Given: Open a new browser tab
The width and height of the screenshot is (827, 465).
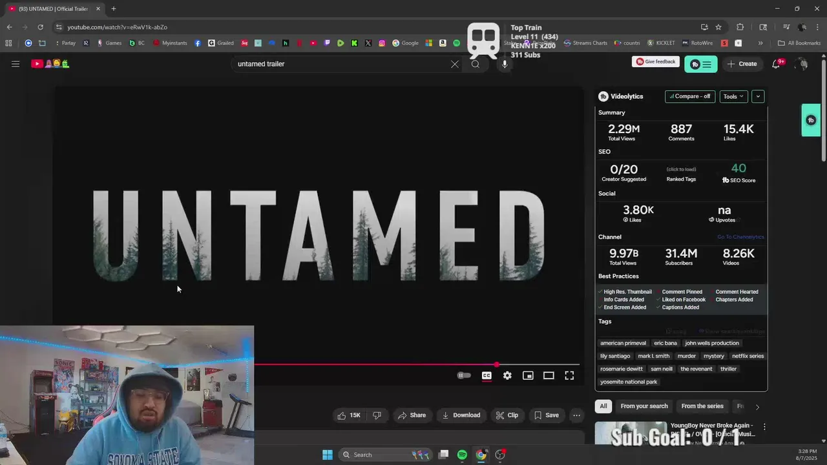Looking at the screenshot, I should 114,8.
